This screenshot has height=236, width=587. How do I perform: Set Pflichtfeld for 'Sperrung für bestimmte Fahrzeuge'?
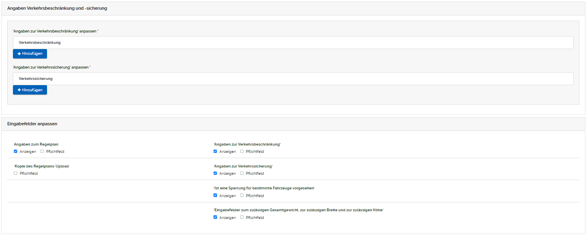[x=242, y=195]
